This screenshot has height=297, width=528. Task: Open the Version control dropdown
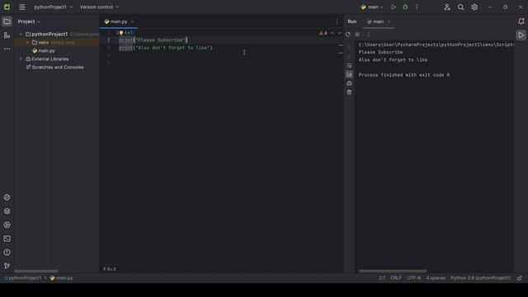(99, 7)
